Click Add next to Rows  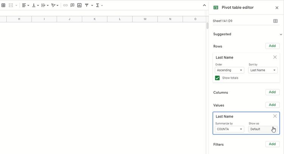point(272,46)
